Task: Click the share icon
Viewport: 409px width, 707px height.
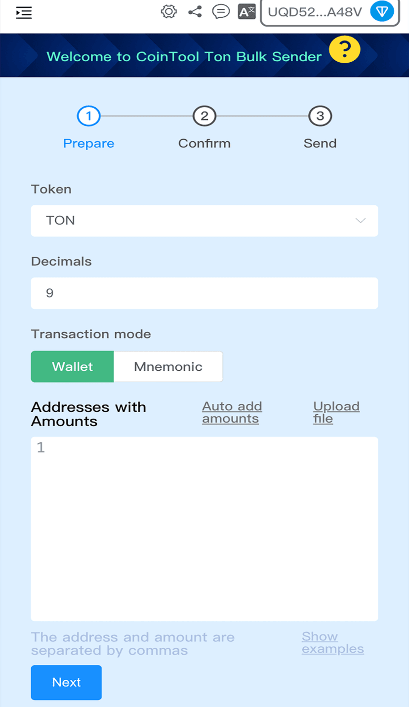Action: tap(195, 12)
